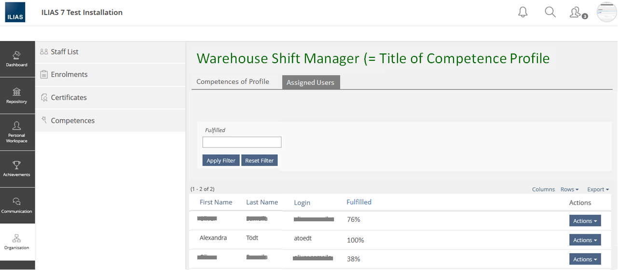Click the Fulfilled filter input field
Viewport: 620px width, 270px height.
tap(242, 142)
